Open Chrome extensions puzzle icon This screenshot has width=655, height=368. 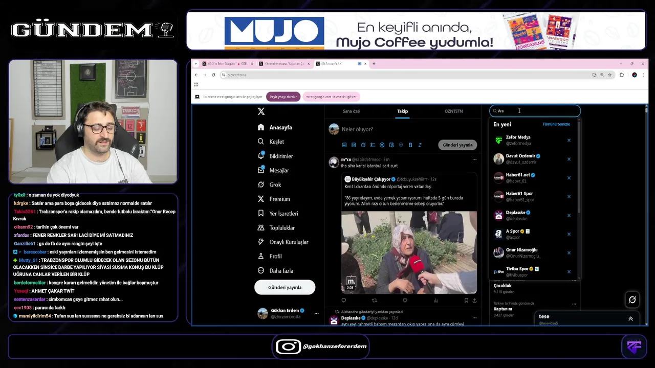point(622,75)
